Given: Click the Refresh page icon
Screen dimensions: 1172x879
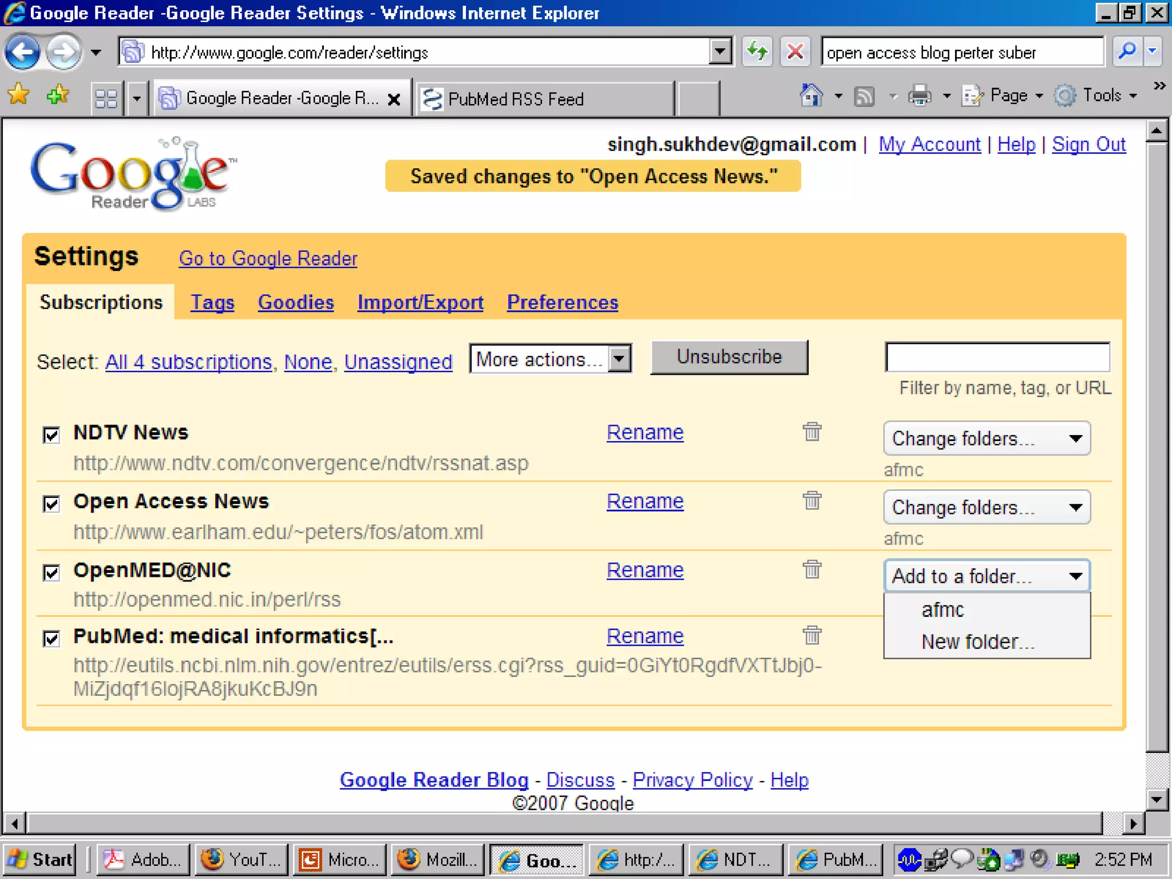Looking at the screenshot, I should 757,52.
